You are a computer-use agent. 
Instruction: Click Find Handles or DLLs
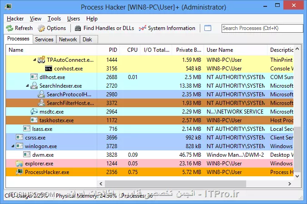pos(109,28)
